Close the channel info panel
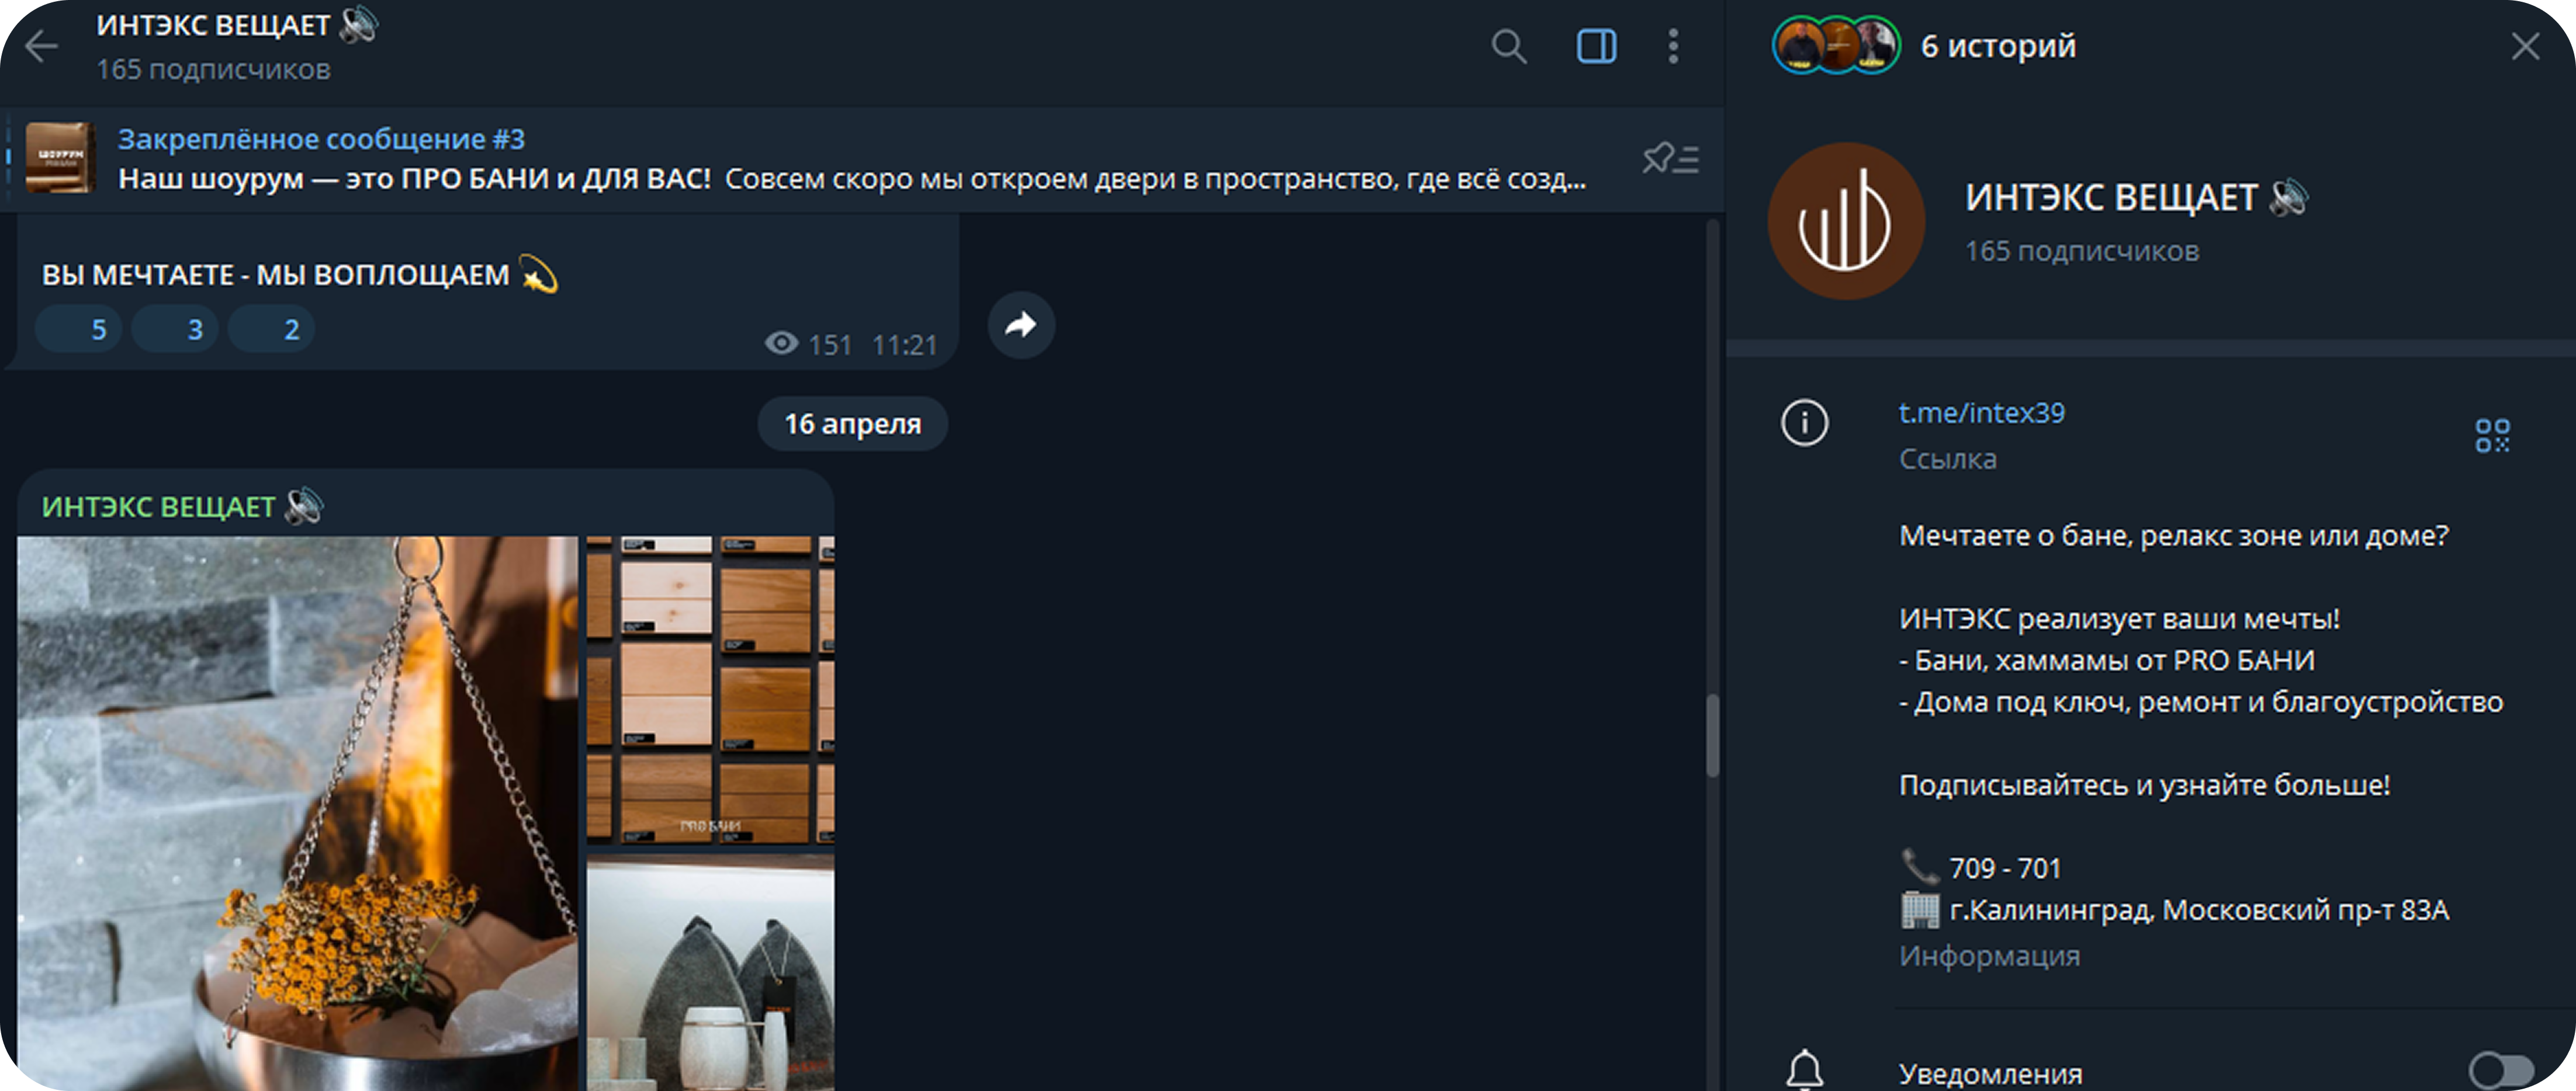This screenshot has width=2576, height=1091. pos(2524,46)
